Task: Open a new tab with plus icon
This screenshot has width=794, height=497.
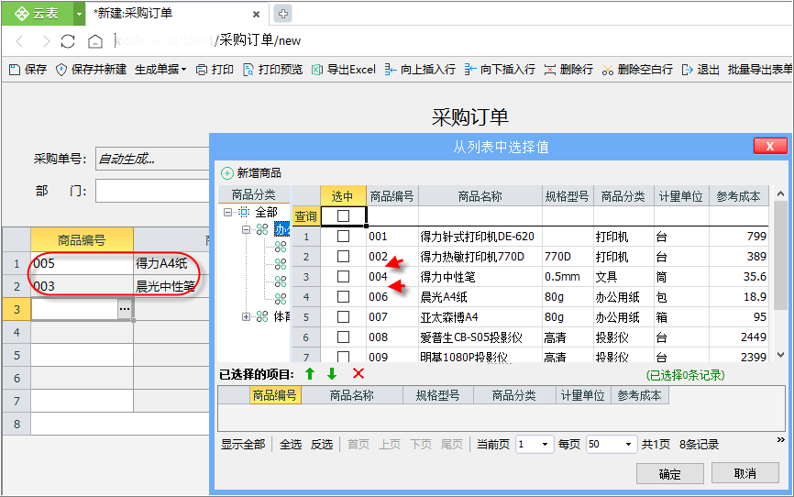Action: pos(283,14)
